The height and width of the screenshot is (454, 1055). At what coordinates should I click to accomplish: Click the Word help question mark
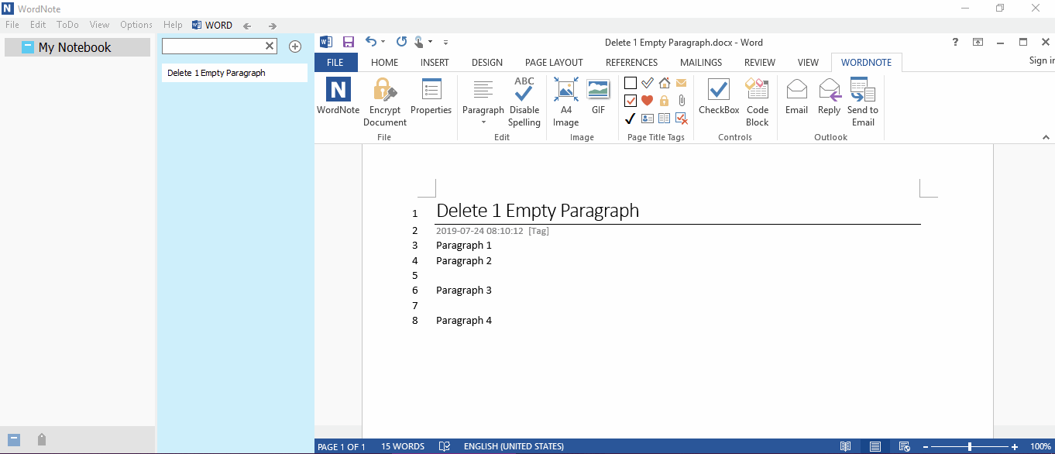pyautogui.click(x=955, y=42)
